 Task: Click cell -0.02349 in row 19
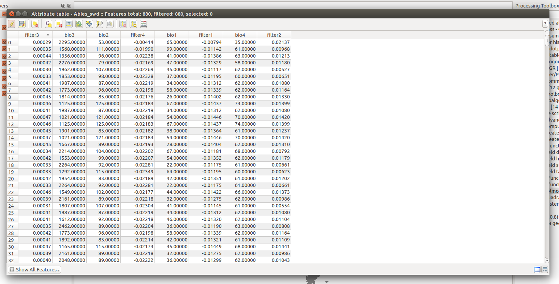[137, 172]
